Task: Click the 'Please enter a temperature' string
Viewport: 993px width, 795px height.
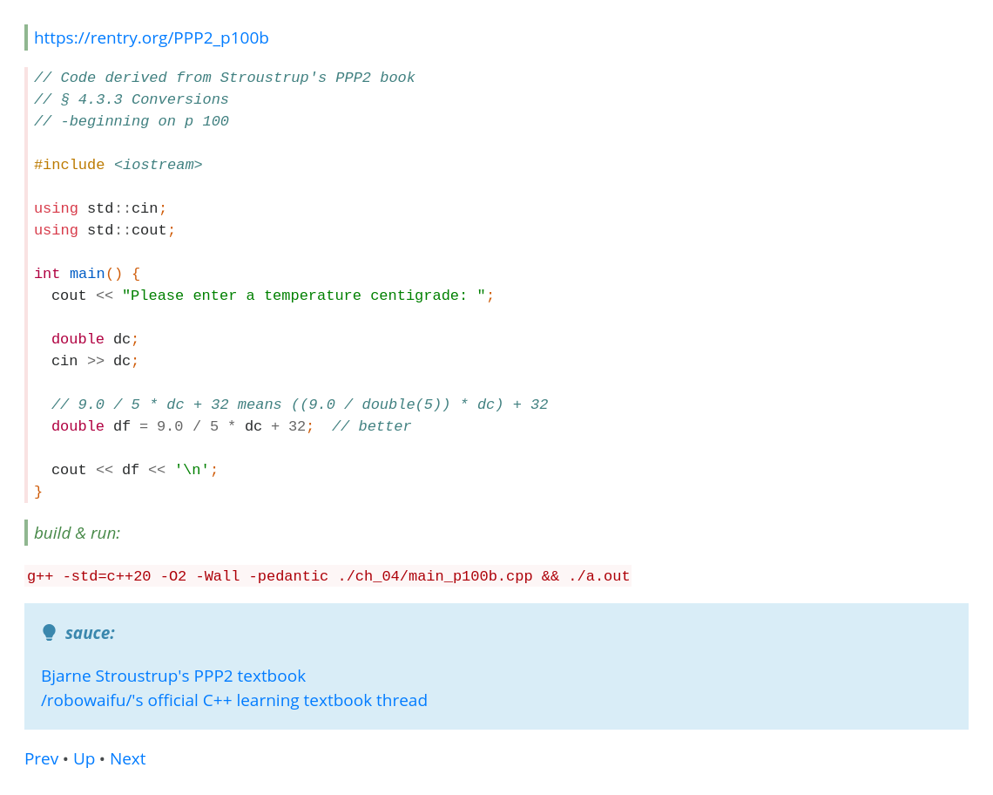Action: [x=304, y=296]
